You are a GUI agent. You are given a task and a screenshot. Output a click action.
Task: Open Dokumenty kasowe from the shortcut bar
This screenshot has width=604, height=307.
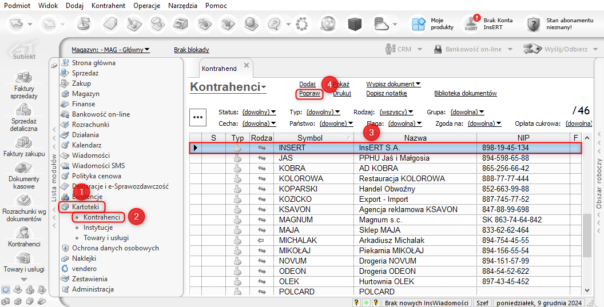click(24, 168)
